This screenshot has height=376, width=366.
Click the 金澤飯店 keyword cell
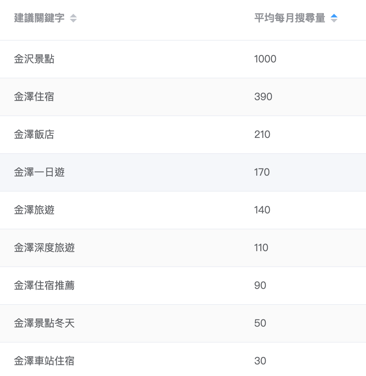pyautogui.click(x=34, y=135)
